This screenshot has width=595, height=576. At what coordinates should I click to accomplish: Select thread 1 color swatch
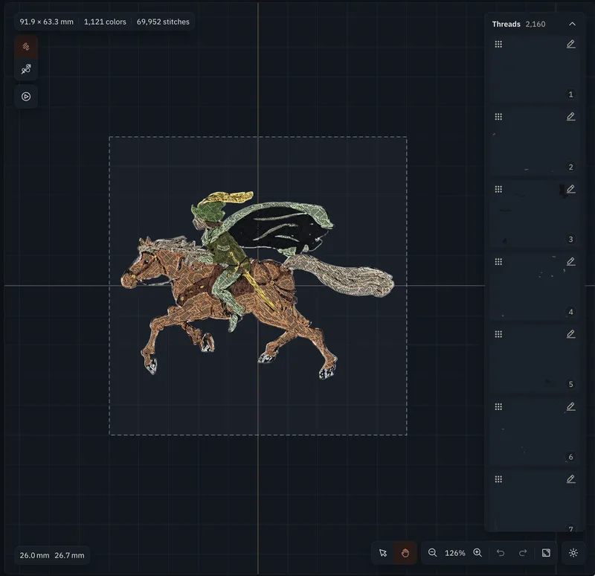535,69
